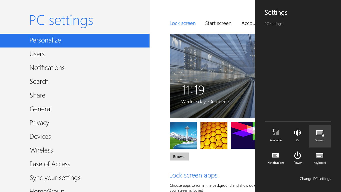Click Change PC settings
341x192 pixels.
coord(315,178)
